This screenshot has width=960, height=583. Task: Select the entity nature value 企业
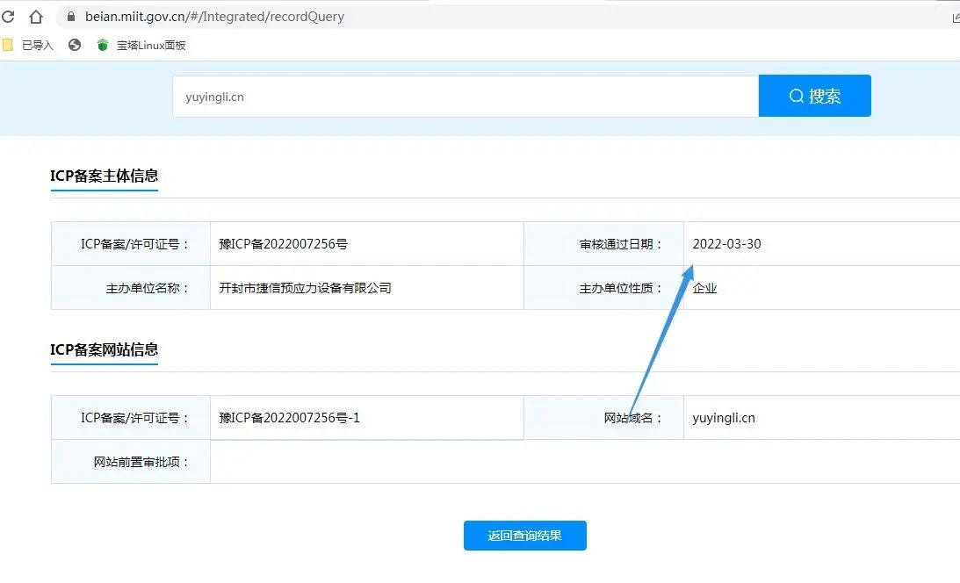tap(704, 288)
